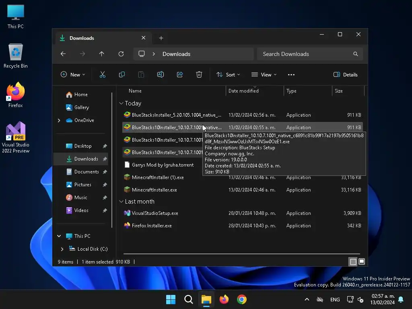412x309 pixels.
Task: Click Downloads in the address bar
Action: (176, 54)
